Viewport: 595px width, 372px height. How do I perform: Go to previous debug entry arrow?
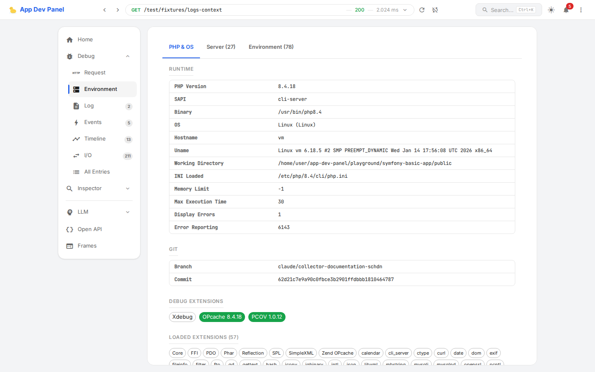[105, 10]
